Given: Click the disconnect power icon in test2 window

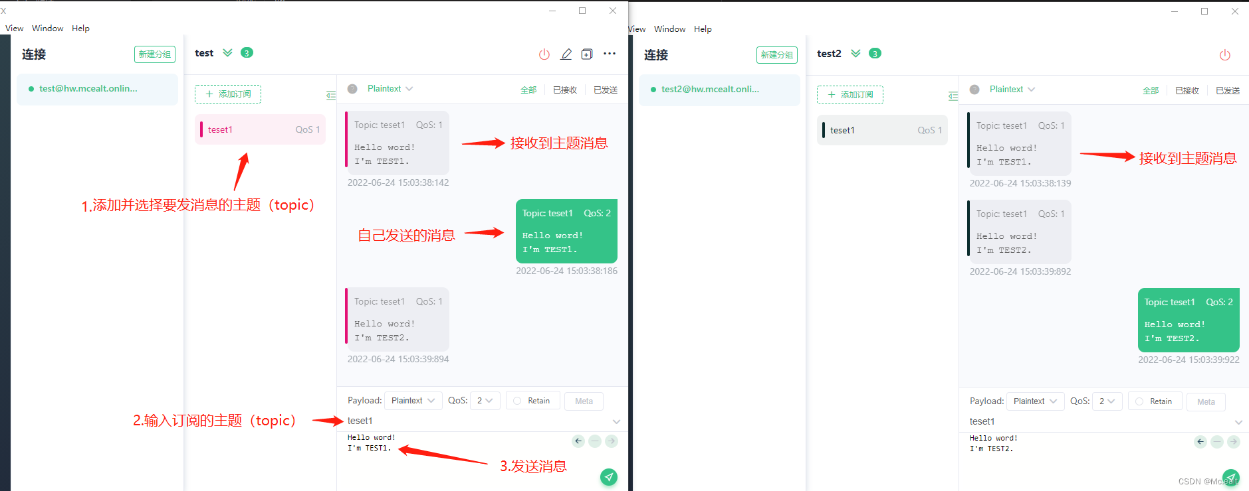Looking at the screenshot, I should pyautogui.click(x=1225, y=55).
